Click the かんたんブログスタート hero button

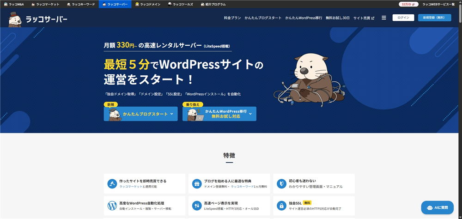(140, 114)
